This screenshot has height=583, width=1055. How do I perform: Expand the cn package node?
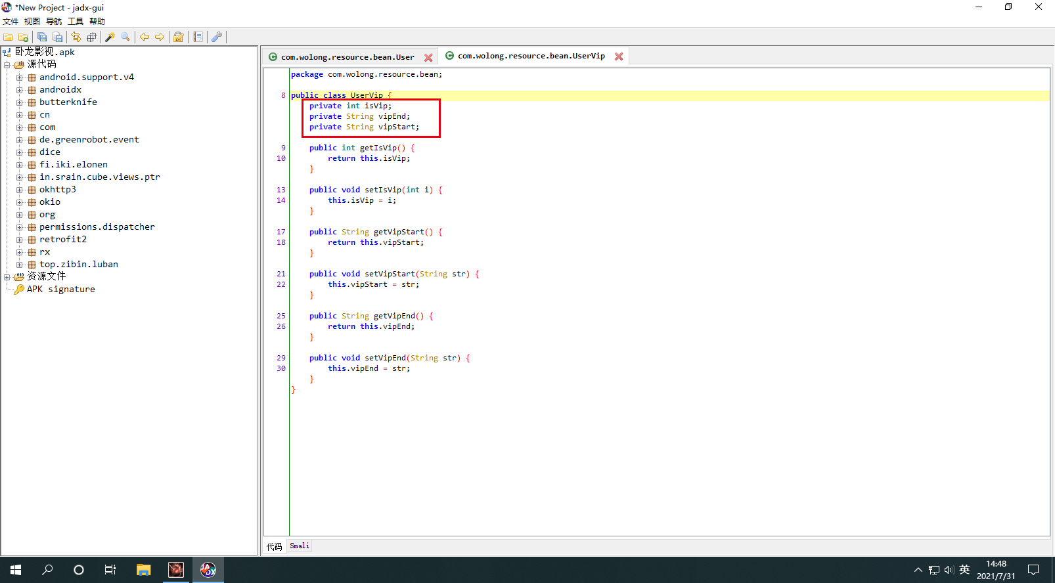pyautogui.click(x=19, y=115)
